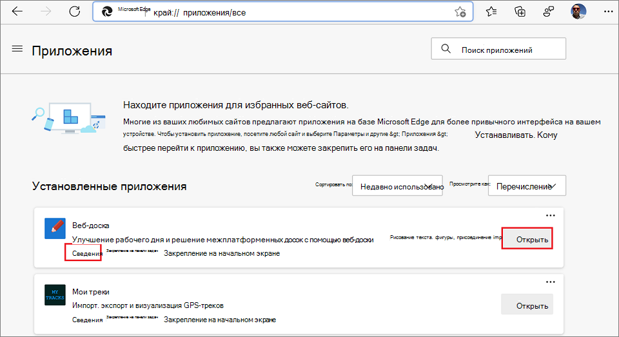Reload the page with the refresh icon

pos(75,12)
